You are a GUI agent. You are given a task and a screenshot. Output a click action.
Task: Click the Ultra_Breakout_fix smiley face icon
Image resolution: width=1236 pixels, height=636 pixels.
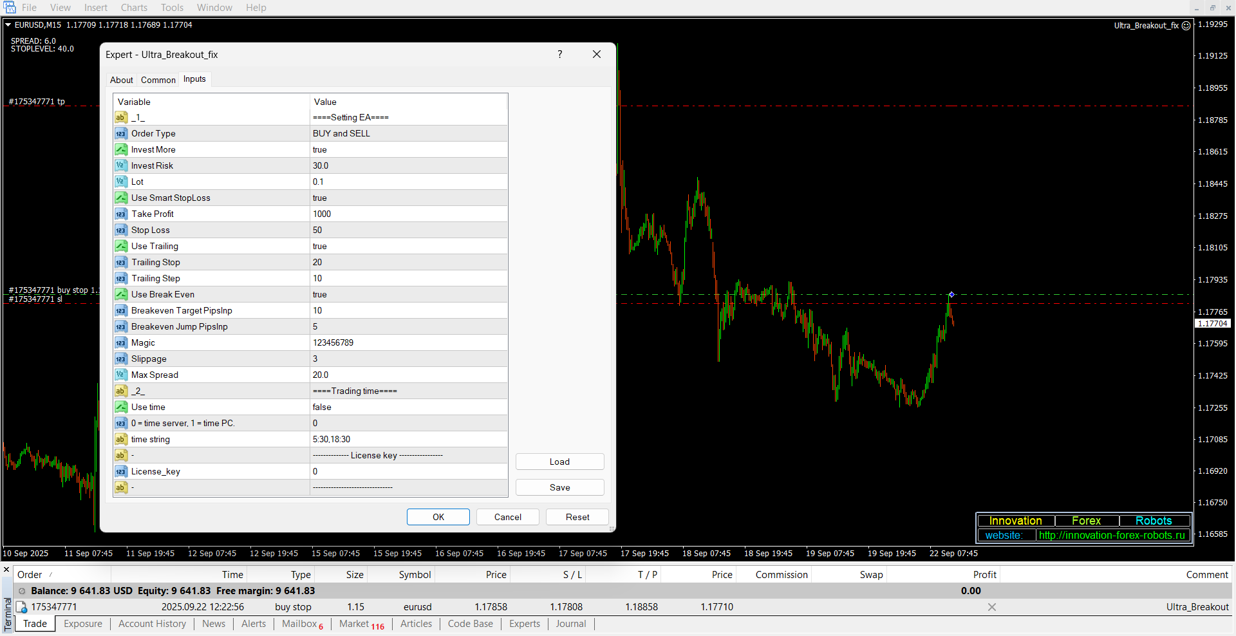pyautogui.click(x=1186, y=26)
